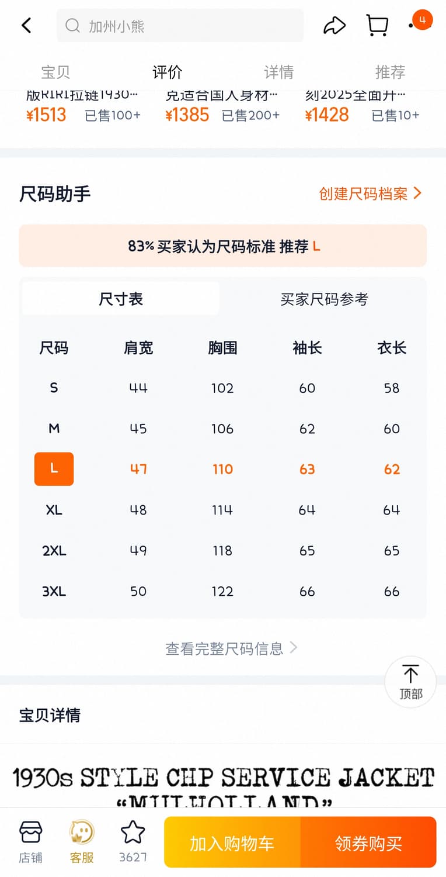
Task: Tap the share arrow icon
Action: [x=334, y=26]
